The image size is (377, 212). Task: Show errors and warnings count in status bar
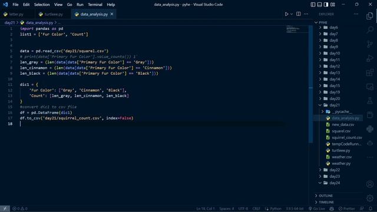(x=20, y=208)
